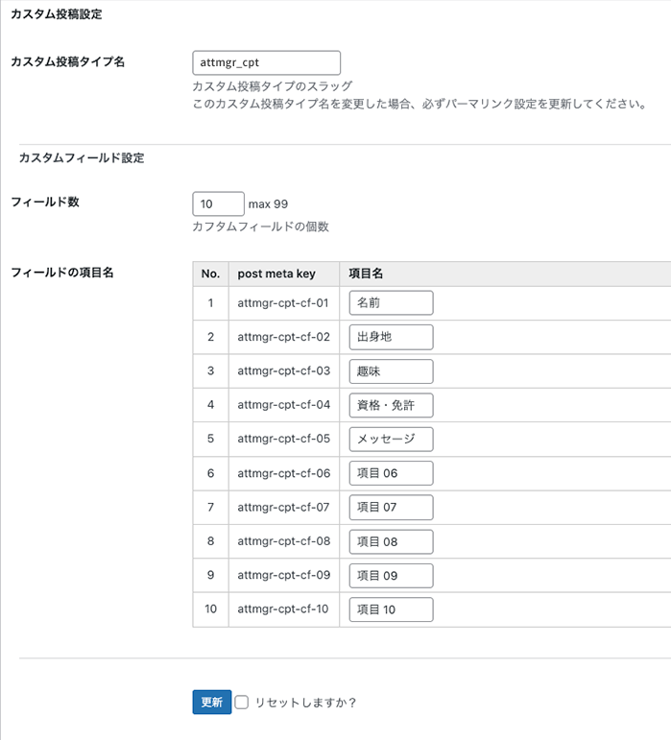Click the フィールド数 field count input
The image size is (671, 740).
(x=218, y=203)
